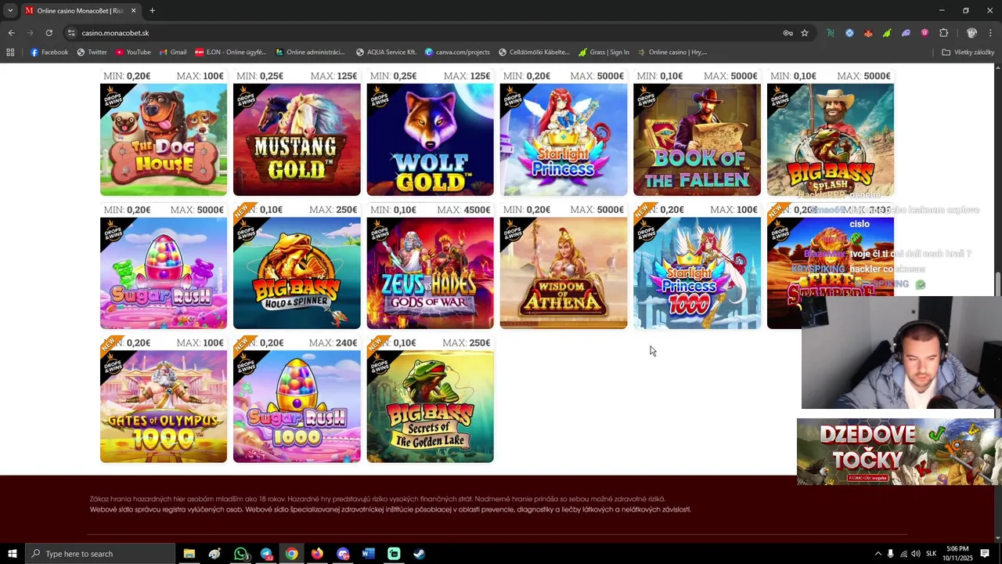This screenshot has height=564, width=1002.
Task: Open the Windows Start menu
Action: coord(12,554)
